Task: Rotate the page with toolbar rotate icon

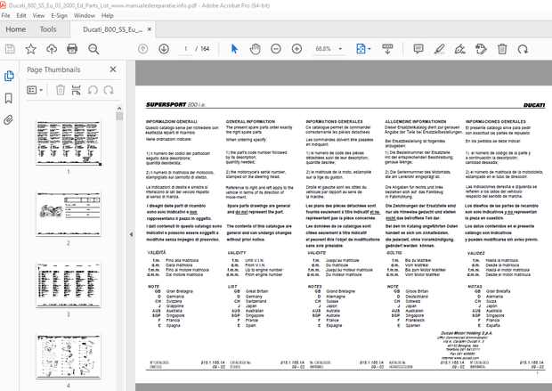Action: click(524, 49)
